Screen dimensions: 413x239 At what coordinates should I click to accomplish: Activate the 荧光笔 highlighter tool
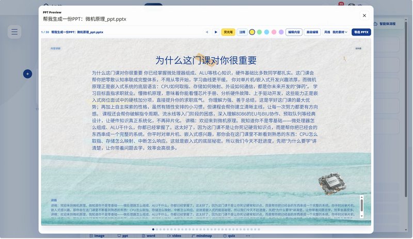tap(228, 32)
